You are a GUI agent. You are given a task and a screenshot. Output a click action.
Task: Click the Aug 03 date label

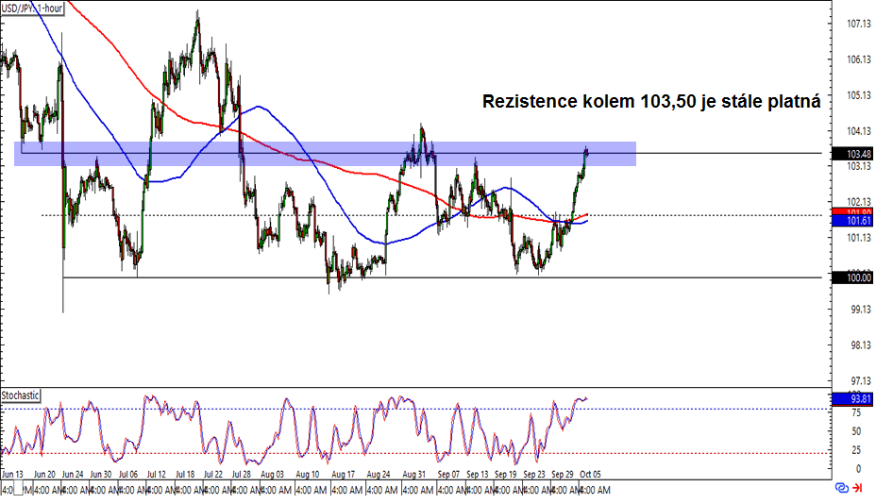tap(272, 474)
